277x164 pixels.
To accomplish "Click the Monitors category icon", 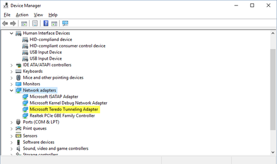I will click(18, 84).
